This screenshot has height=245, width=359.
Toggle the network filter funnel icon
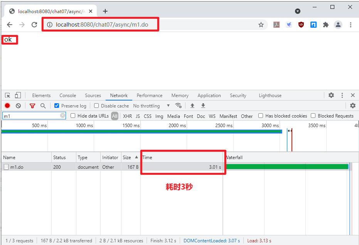tap(32, 106)
